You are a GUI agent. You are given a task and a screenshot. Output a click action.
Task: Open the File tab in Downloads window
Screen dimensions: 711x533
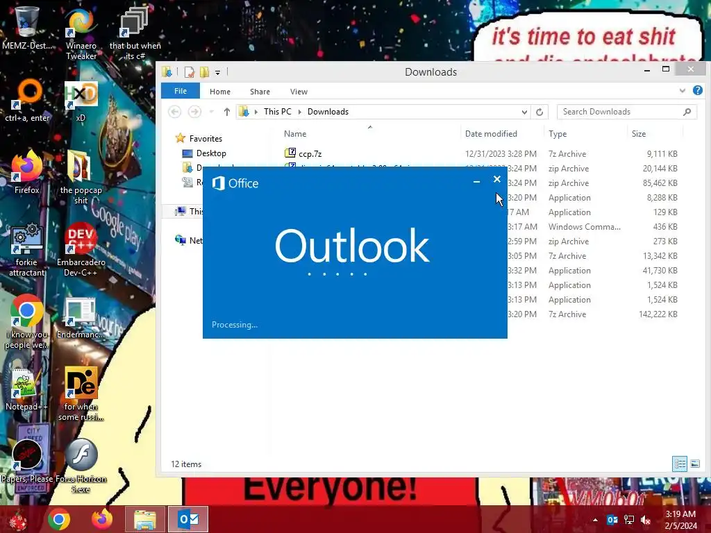click(181, 91)
